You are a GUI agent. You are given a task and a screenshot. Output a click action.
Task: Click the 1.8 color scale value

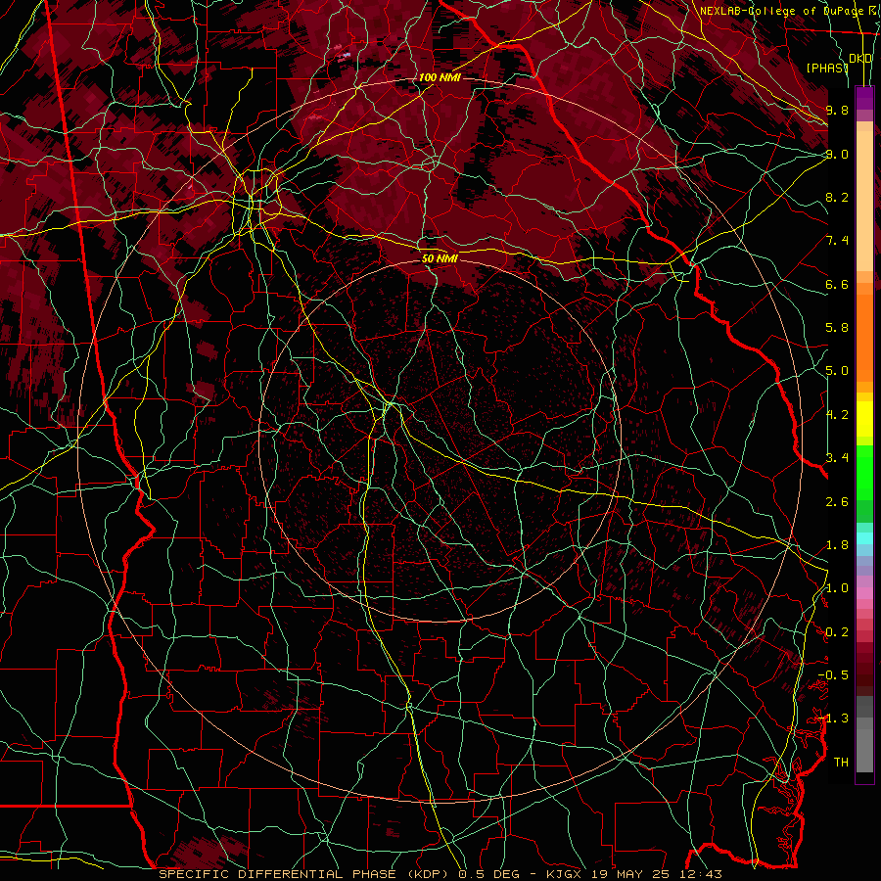tap(837, 545)
